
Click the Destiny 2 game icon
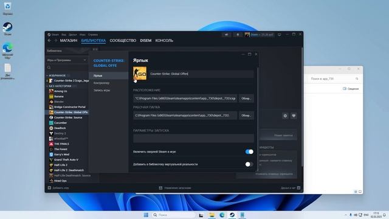pos(51,133)
